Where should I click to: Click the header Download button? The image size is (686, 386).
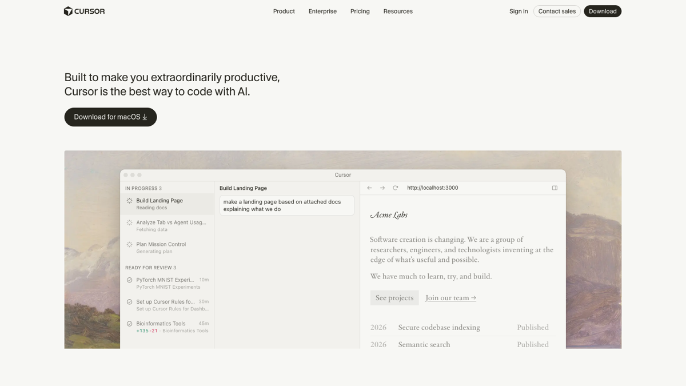point(603,11)
